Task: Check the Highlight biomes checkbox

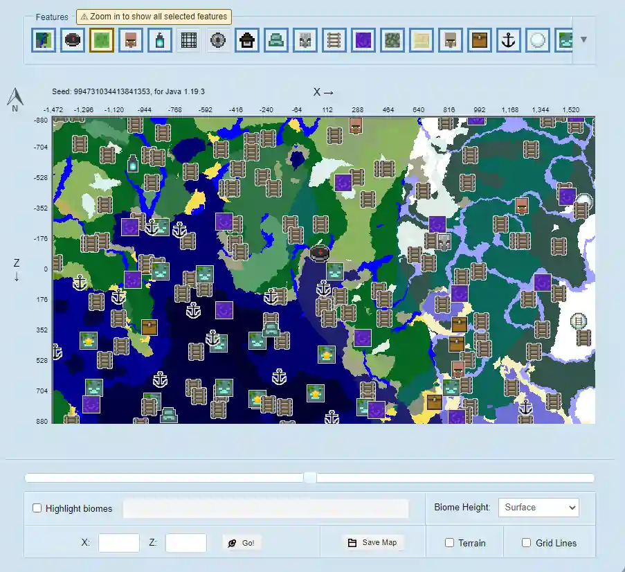Action: (x=37, y=508)
